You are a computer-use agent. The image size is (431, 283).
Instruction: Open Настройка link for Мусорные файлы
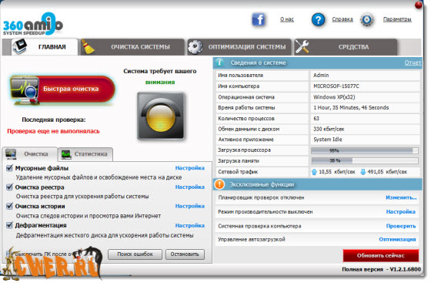(189, 167)
